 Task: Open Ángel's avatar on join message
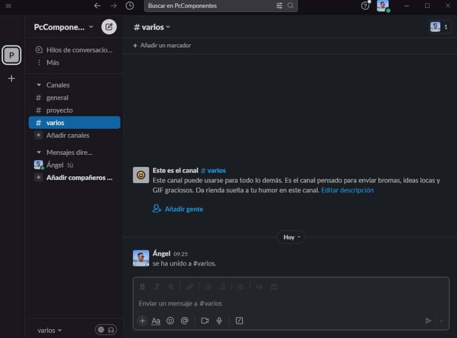click(141, 258)
